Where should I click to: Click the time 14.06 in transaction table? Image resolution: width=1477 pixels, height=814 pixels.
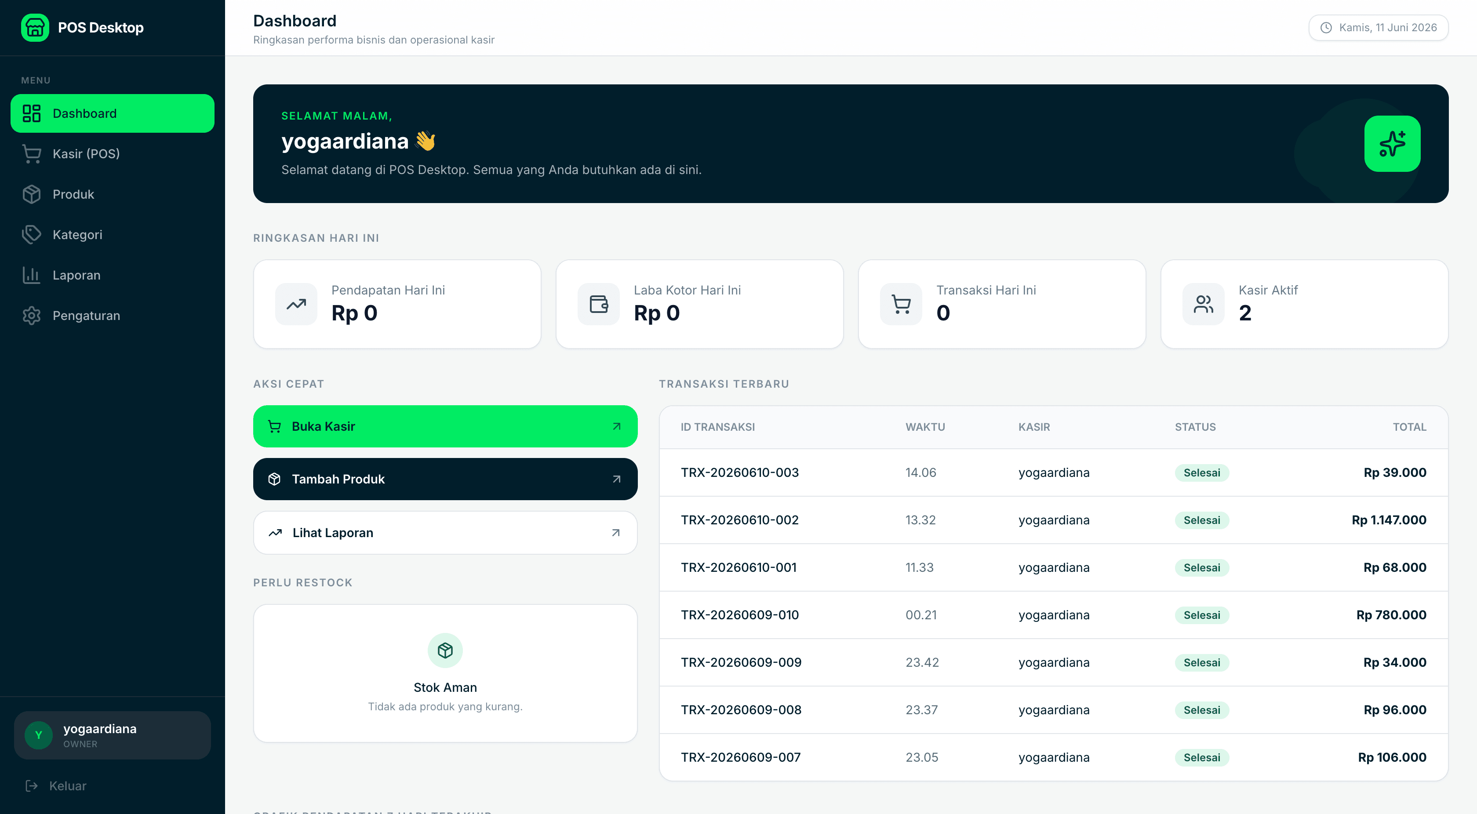point(920,473)
